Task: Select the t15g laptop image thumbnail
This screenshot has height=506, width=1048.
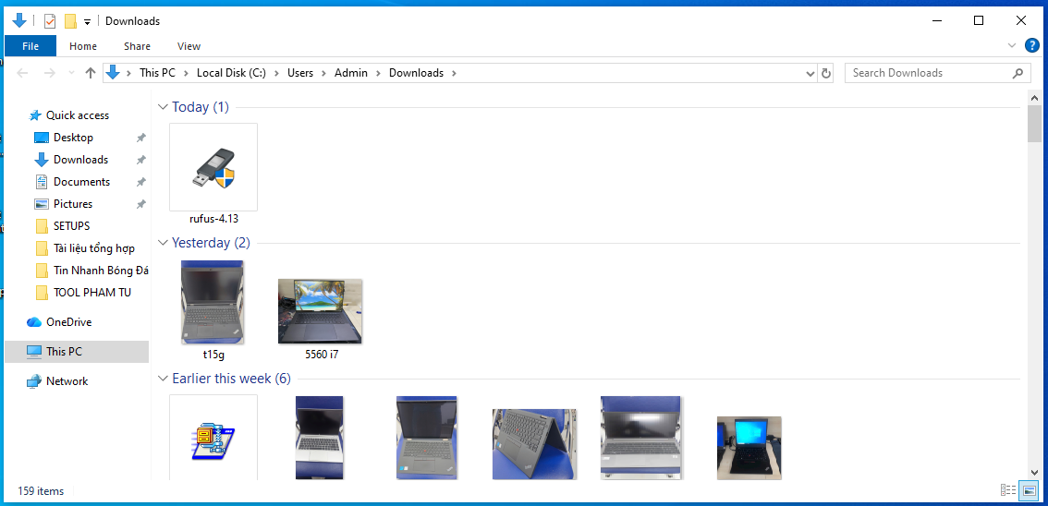Action: coord(213,302)
